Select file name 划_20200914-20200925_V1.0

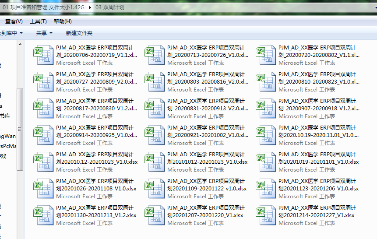tap(96, 135)
